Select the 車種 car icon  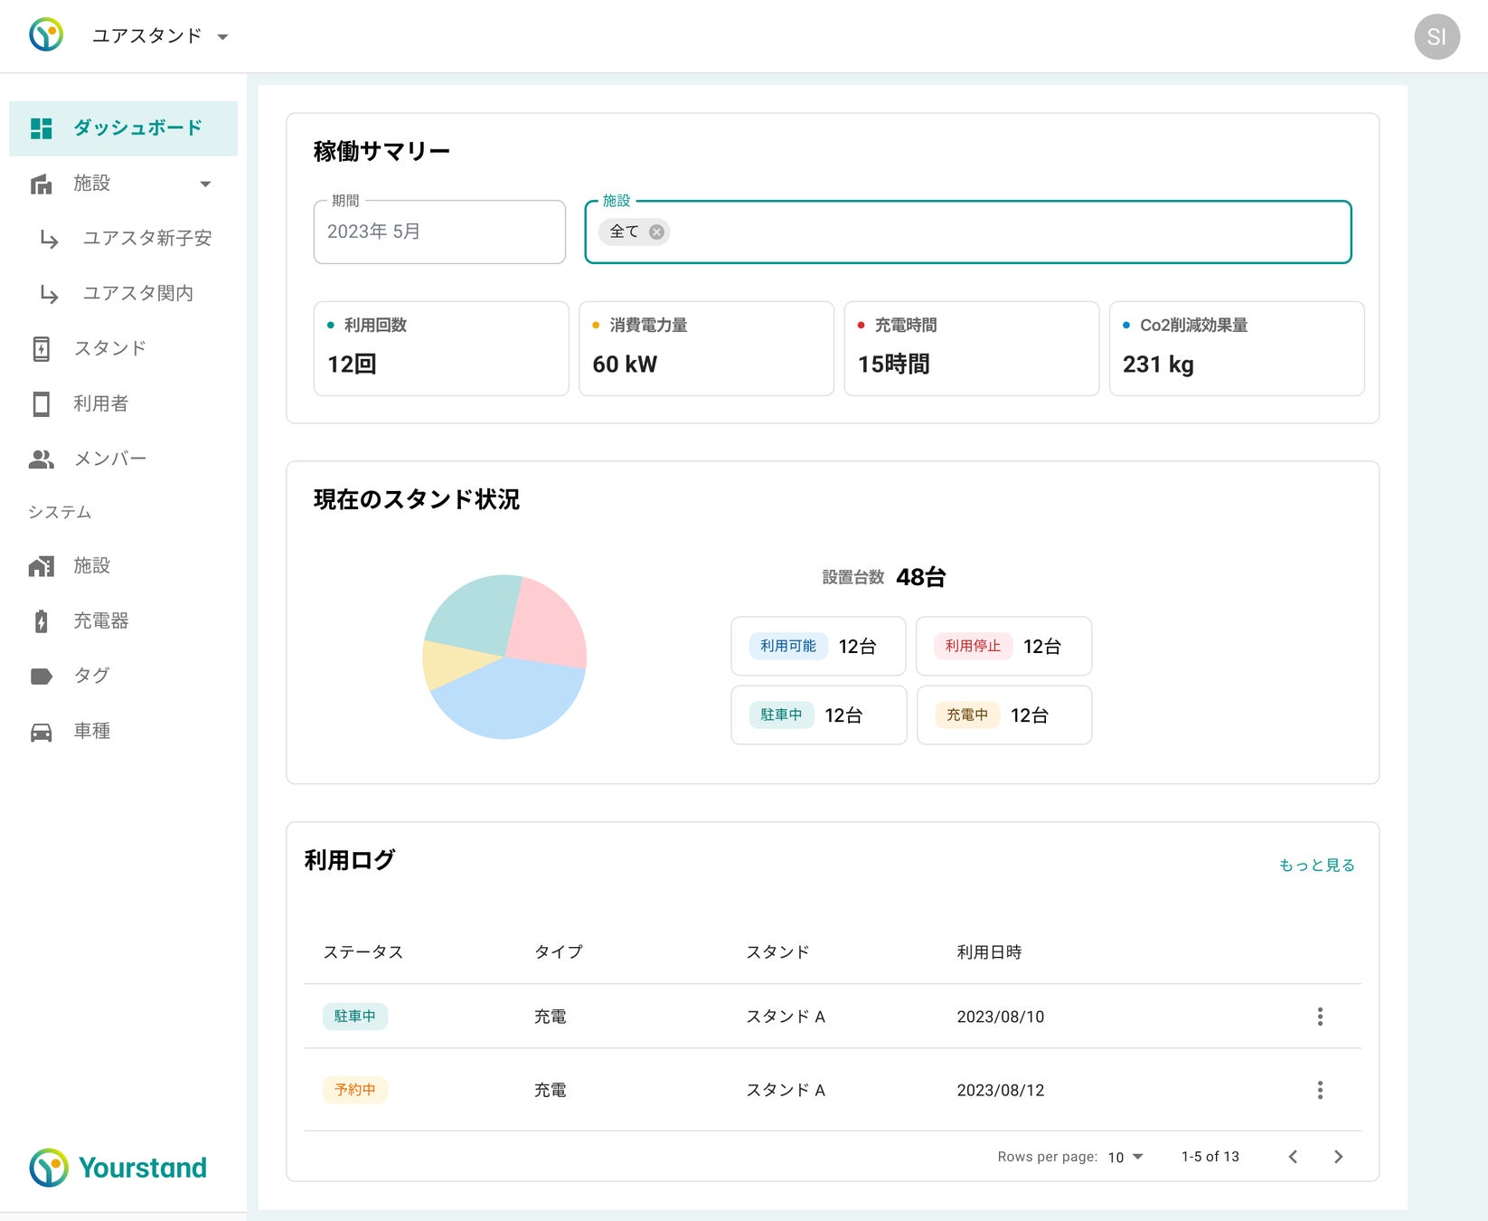coord(42,732)
